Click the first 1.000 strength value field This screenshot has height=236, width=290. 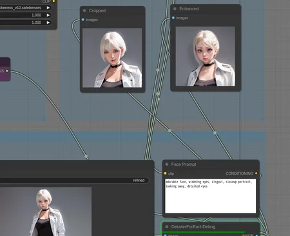(x=25, y=15)
